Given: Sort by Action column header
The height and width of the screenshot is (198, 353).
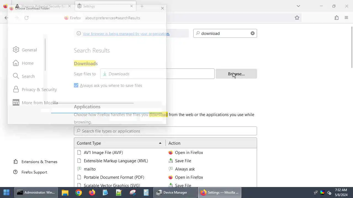Looking at the screenshot, I should (211, 143).
